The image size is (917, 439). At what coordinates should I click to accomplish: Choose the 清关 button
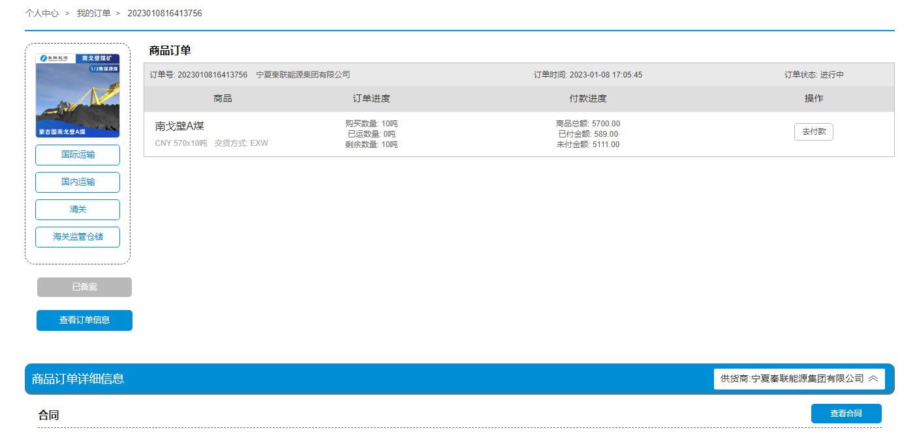(x=78, y=210)
